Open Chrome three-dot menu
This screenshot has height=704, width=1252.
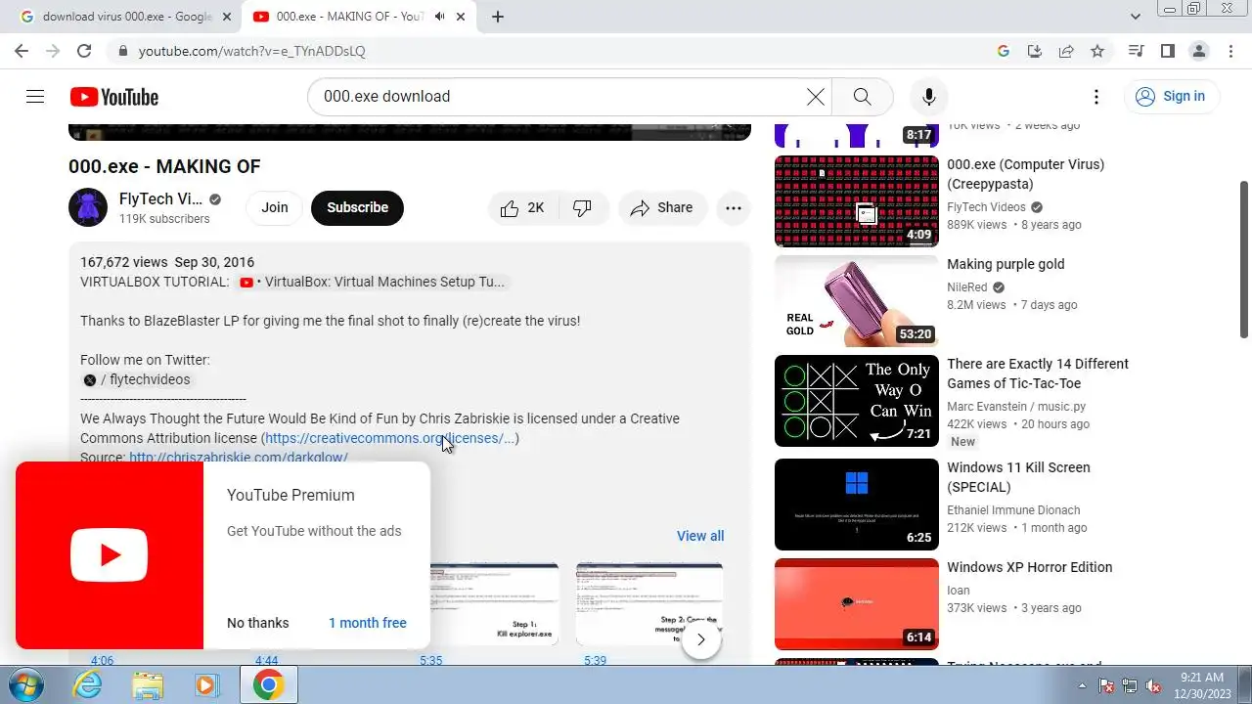1230,51
